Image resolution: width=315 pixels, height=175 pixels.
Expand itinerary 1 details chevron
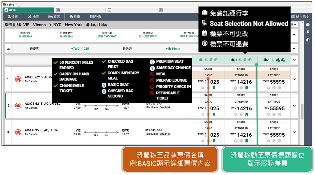[x=294, y=79]
